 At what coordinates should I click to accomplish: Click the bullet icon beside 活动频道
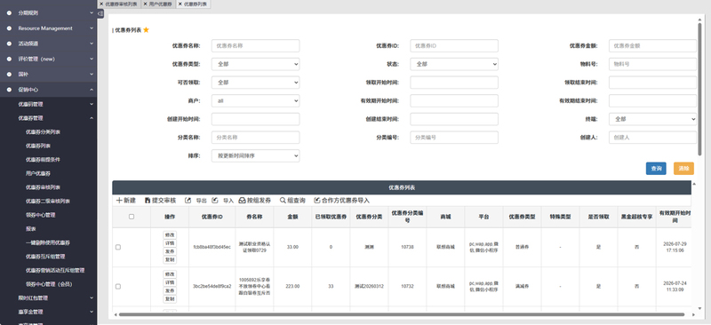coord(9,44)
